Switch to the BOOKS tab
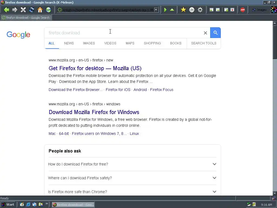Image resolution: width=277 pixels, height=208 pixels. tap(176, 43)
